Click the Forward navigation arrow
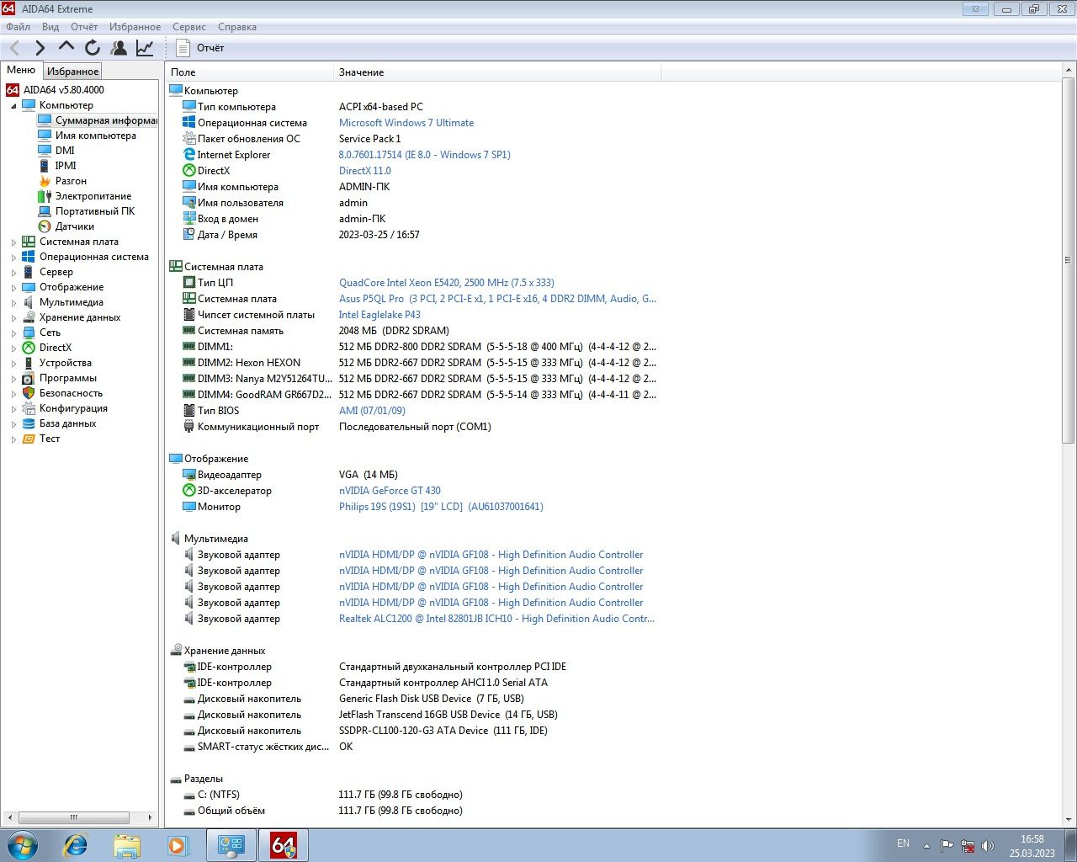Screen dimensions: 1077x862 (40, 48)
